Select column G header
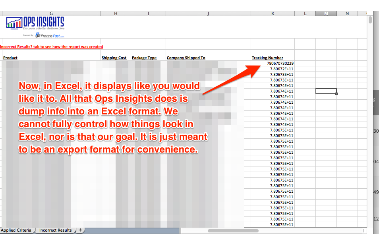Image resolution: width=379 pixels, height=234 pixels. pyautogui.click(x=51, y=14)
